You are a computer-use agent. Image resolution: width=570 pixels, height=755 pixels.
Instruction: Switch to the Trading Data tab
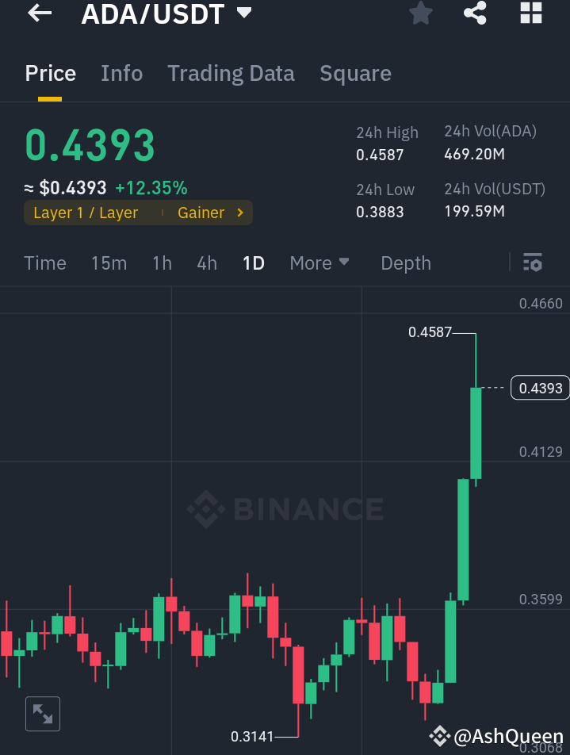click(231, 73)
